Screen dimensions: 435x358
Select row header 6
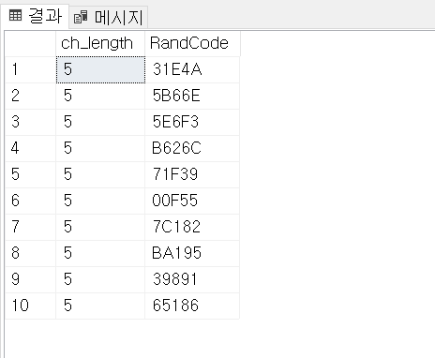30,201
